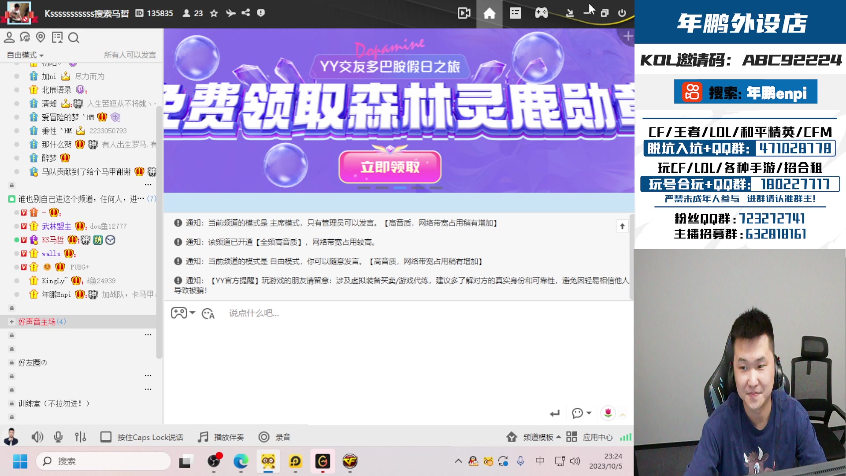Screen dimensions: 846x476
Task: Open the download arrow menu in title bar
Action: pyautogui.click(x=570, y=13)
